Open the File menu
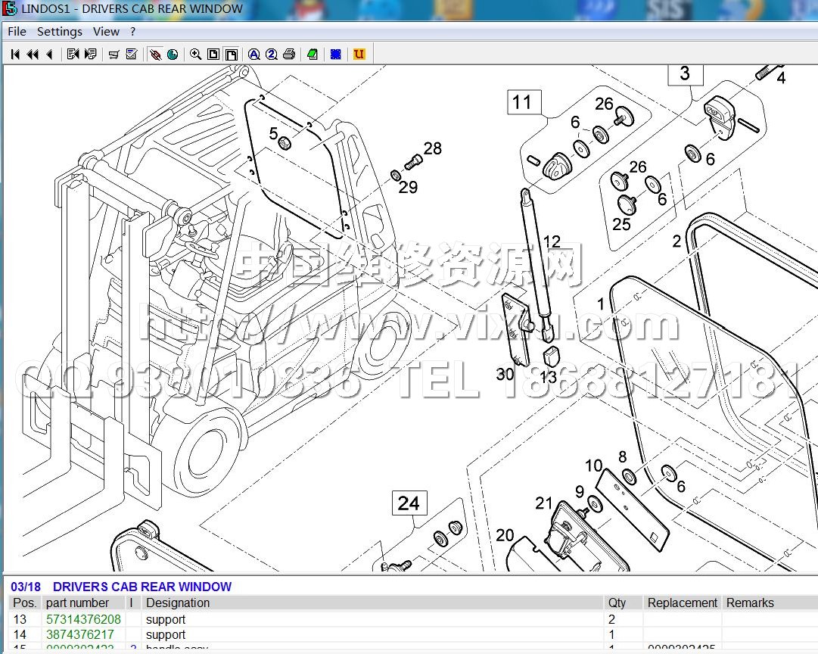Viewport: 818px width, 654px height. coord(17,31)
